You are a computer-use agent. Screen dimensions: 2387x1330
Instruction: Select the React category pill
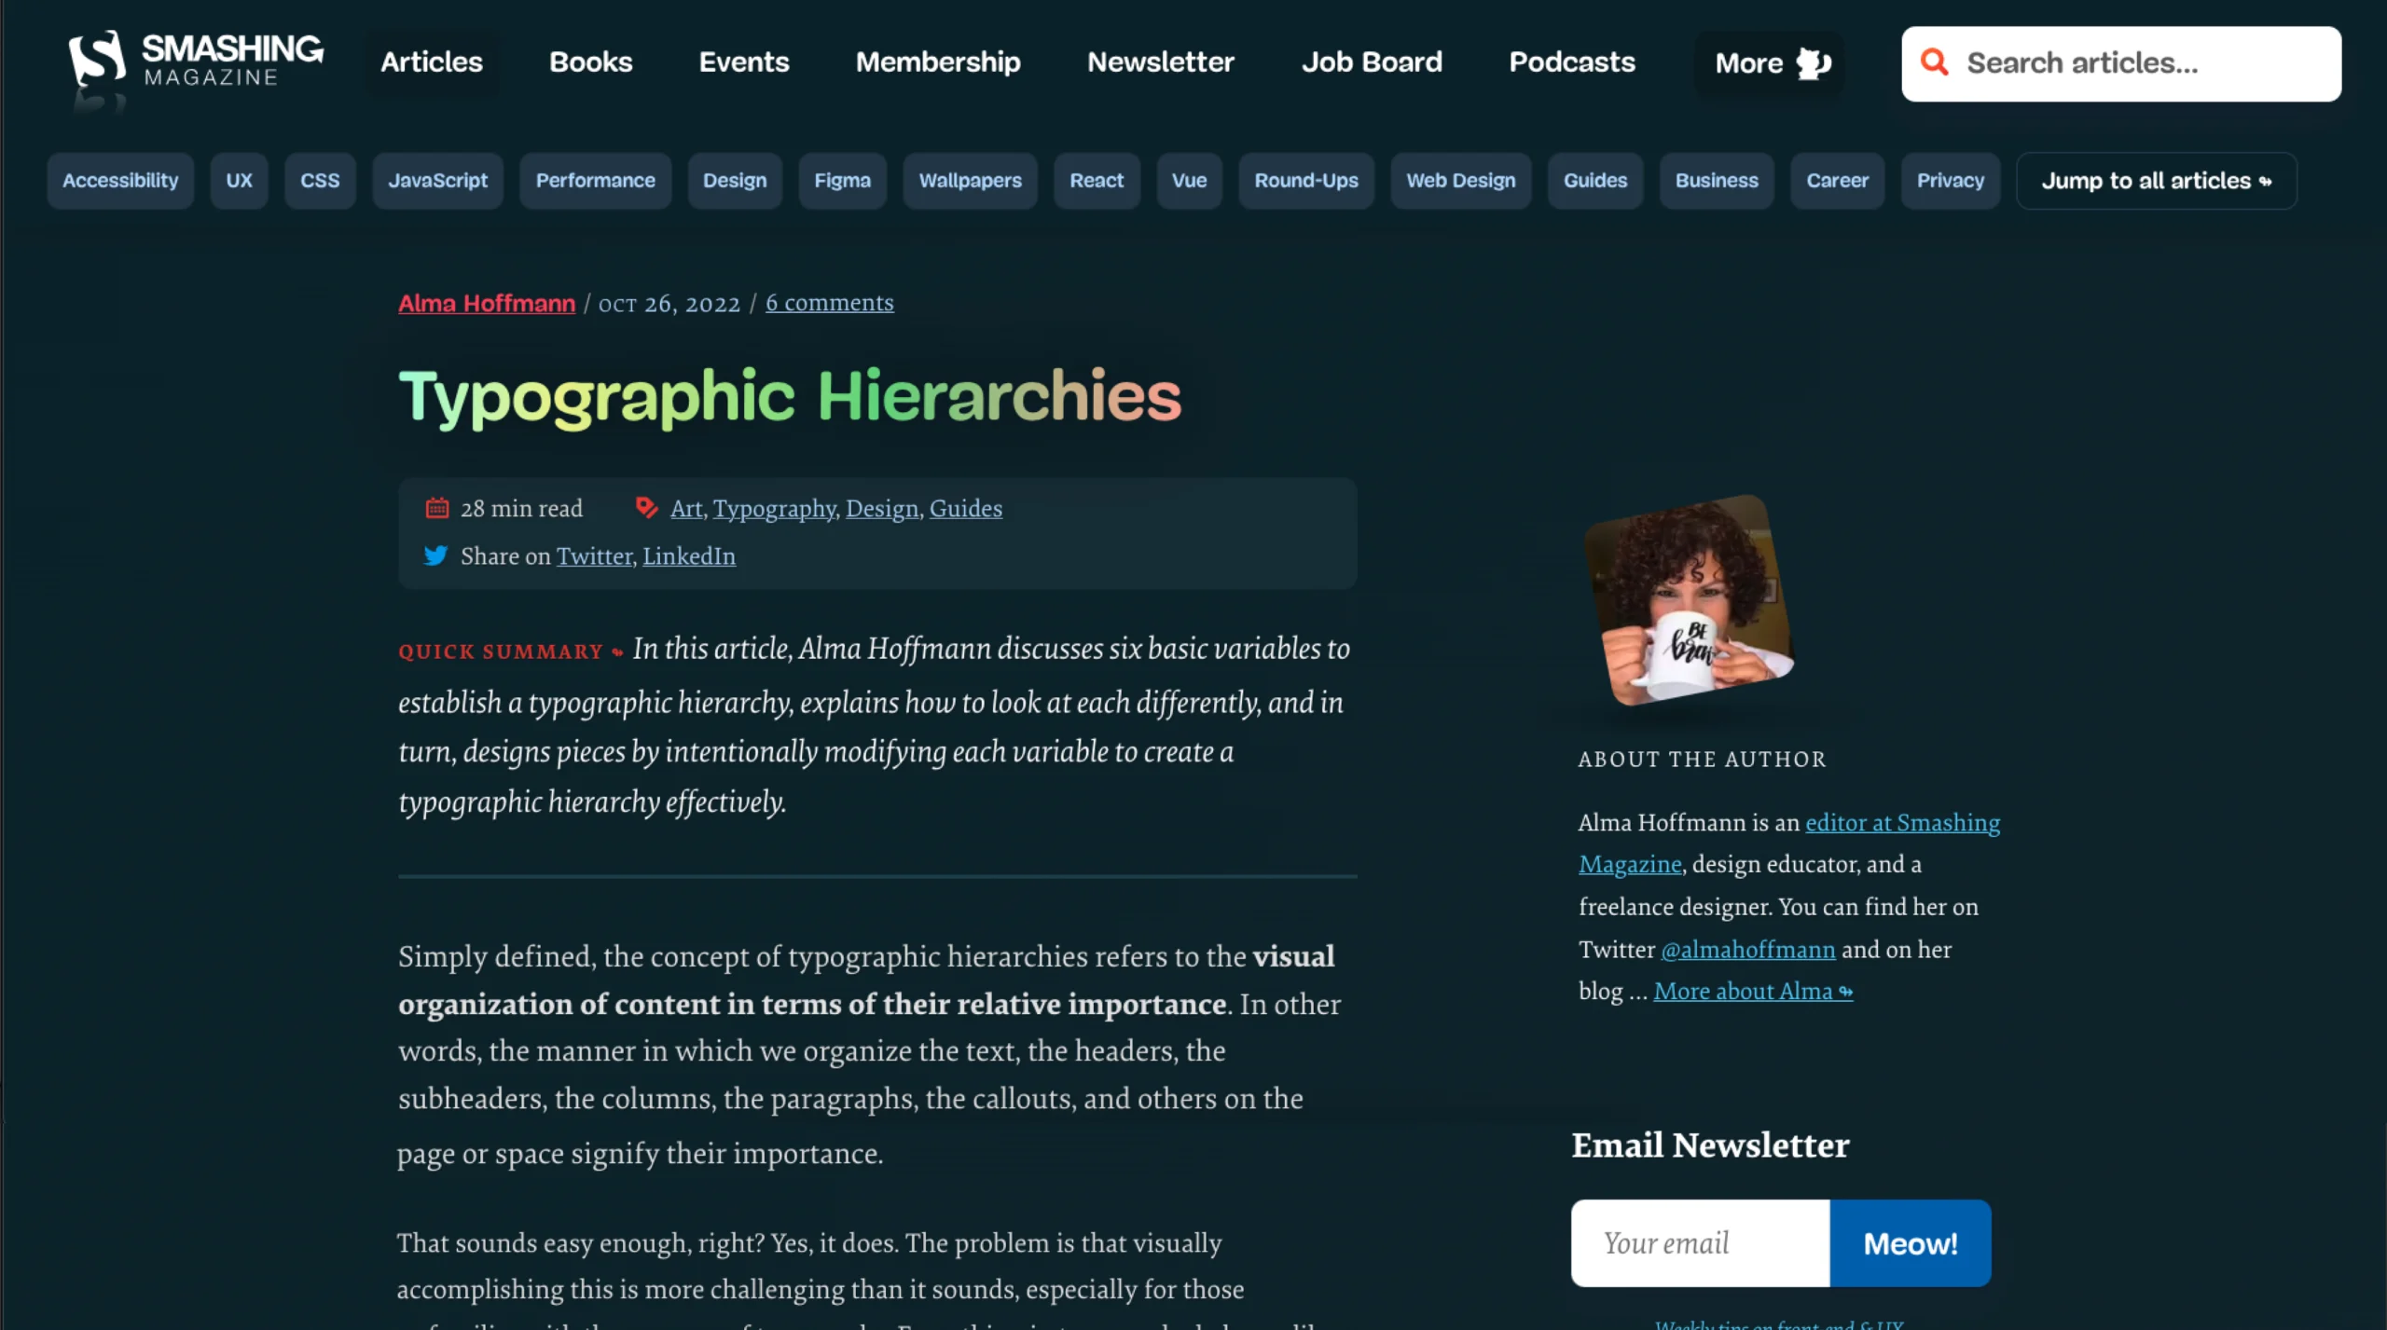pyautogui.click(x=1097, y=181)
